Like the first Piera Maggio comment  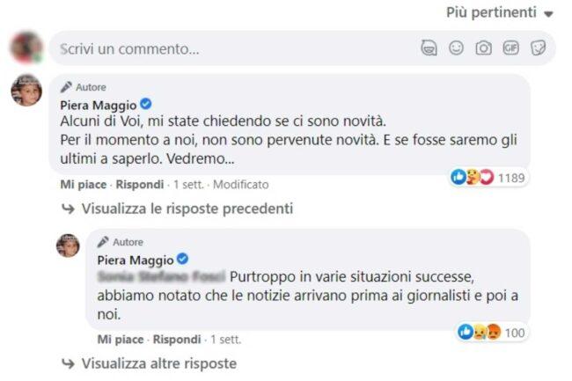82,185
